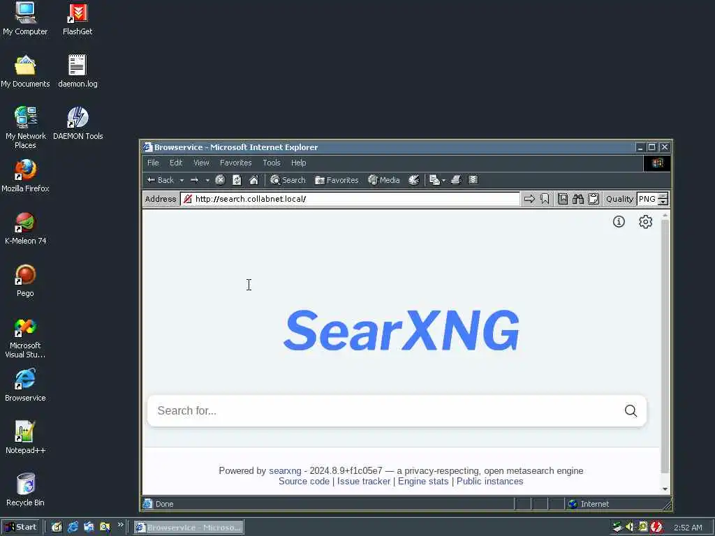Viewport: 715px width, 536px height.
Task: Open the Issue tracker link
Action: (364, 482)
